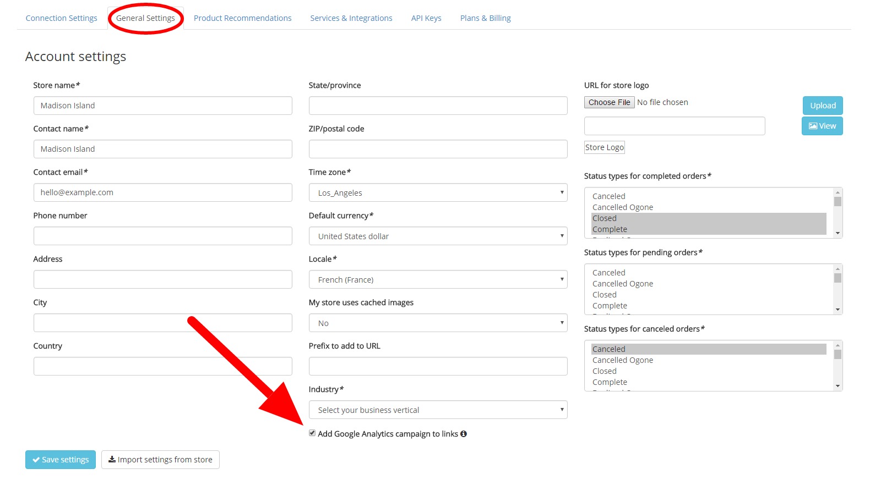
Task: Focus the Address input field
Action: coord(162,279)
